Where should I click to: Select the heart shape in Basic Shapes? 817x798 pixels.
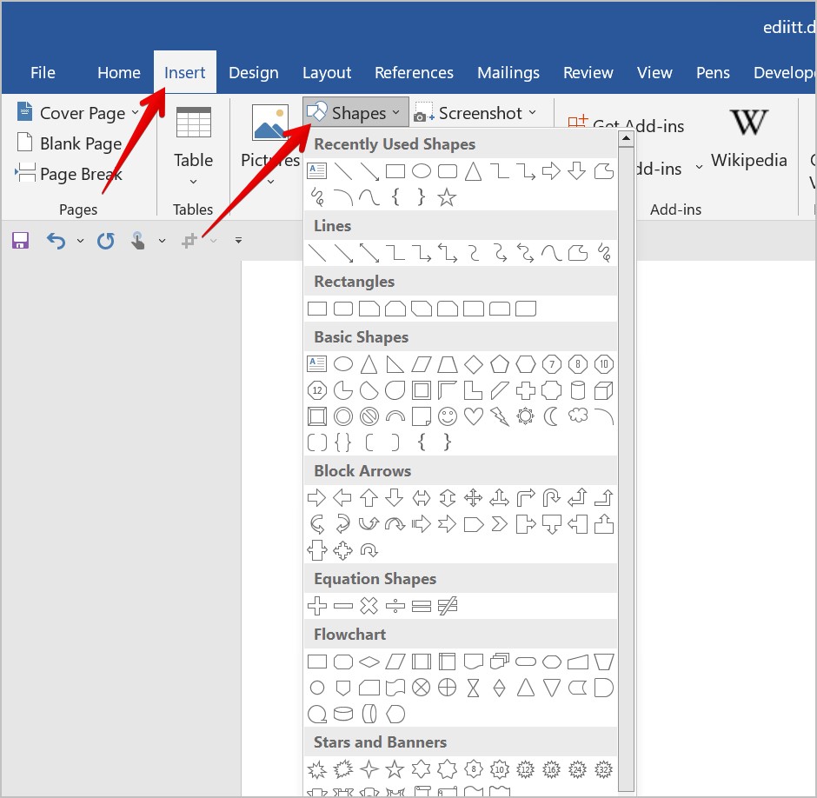(473, 416)
